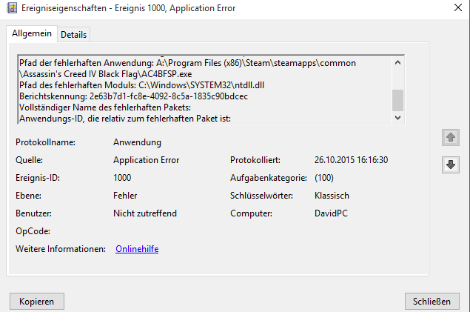Screen dimensions: 470x312
Task: Click the AC4BFSP.exe path line
Action: (106, 74)
